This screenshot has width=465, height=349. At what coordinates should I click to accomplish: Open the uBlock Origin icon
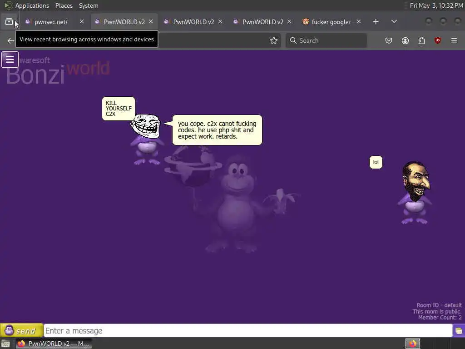coord(437,40)
